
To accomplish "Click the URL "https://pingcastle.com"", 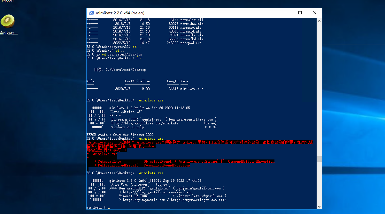I will (x=144, y=200).
